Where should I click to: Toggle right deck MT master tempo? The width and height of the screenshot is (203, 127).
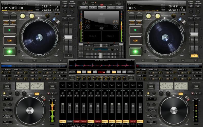coord(191,6)
